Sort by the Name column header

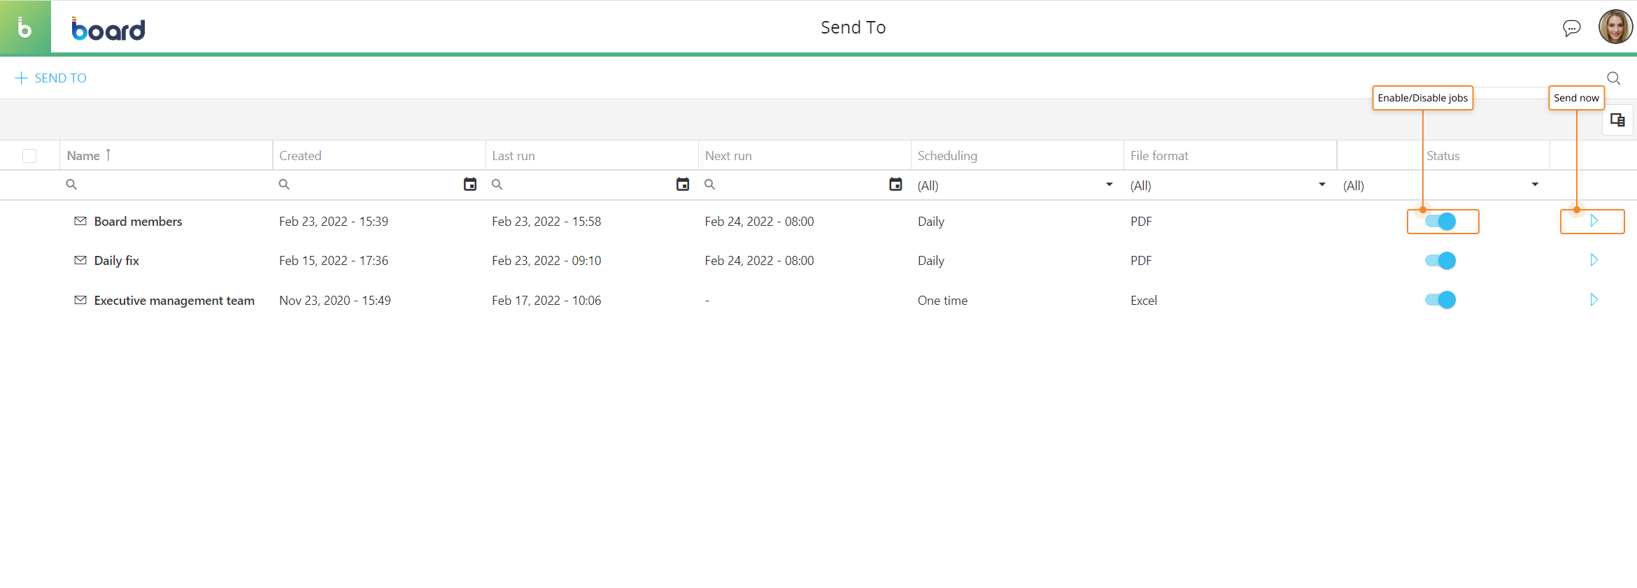[84, 156]
